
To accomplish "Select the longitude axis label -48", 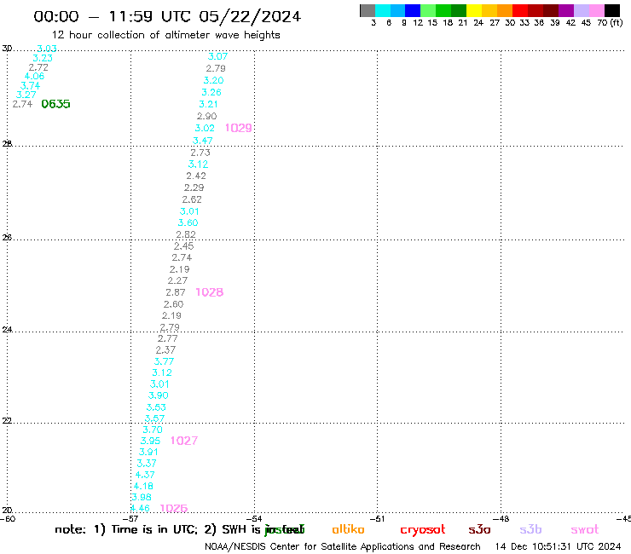I will (x=501, y=519).
